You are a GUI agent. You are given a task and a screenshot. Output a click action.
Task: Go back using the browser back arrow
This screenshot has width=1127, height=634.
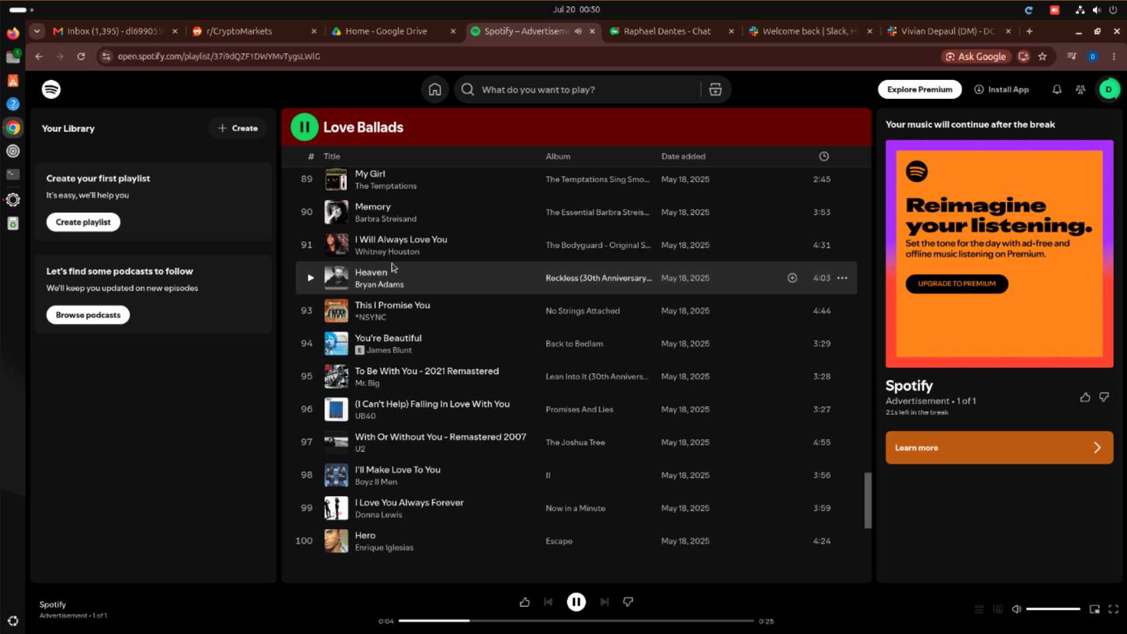39,57
